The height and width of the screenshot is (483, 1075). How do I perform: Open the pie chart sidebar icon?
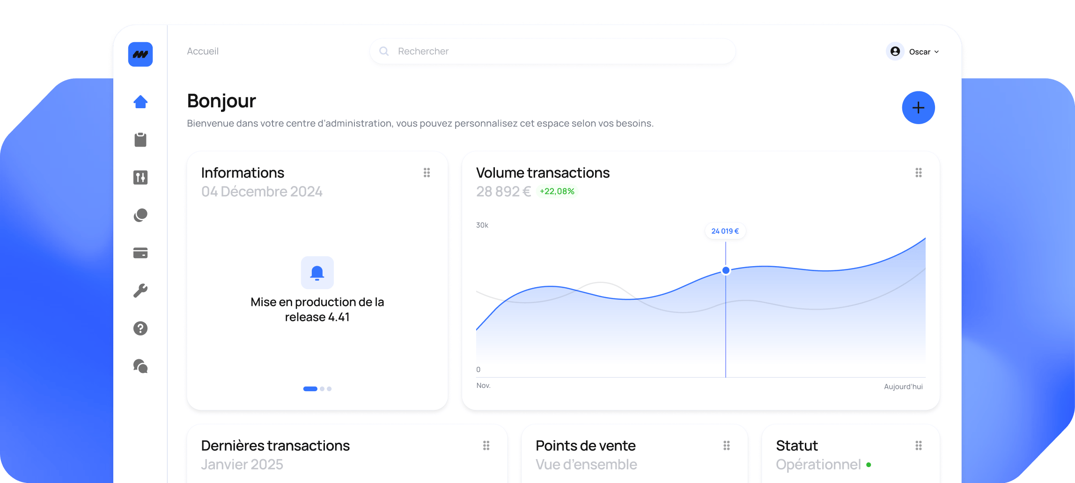coord(140,215)
